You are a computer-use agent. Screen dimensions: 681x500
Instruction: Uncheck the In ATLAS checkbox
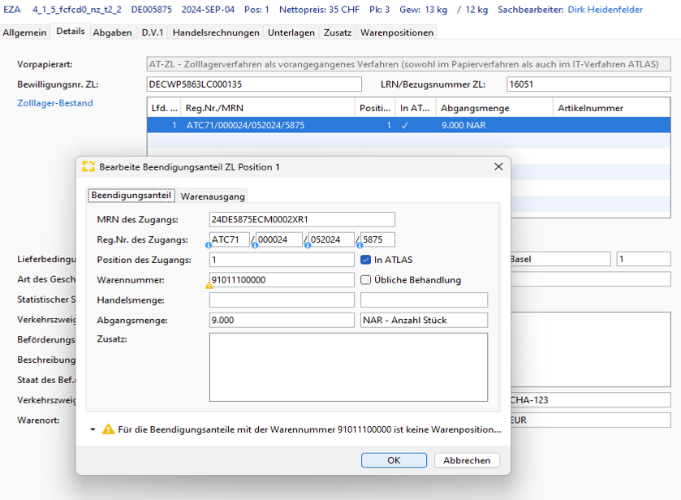[366, 260]
